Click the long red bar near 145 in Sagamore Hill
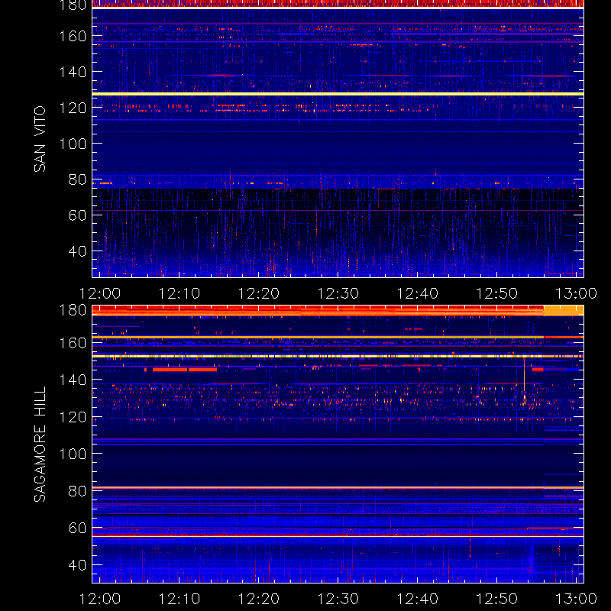The width and height of the screenshot is (611, 611). coord(185,370)
